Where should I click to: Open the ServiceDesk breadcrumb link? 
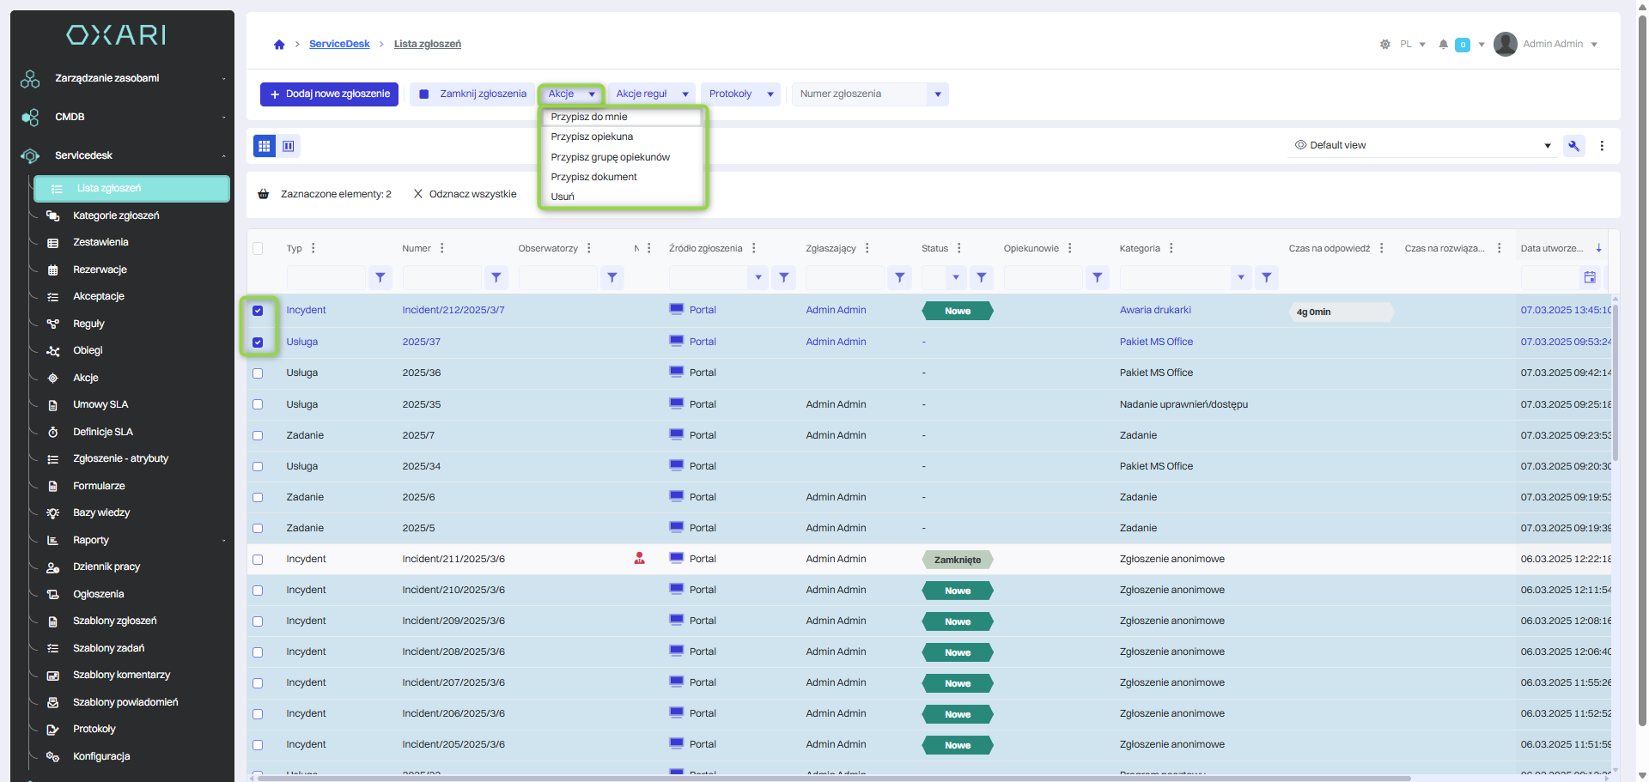pos(339,44)
